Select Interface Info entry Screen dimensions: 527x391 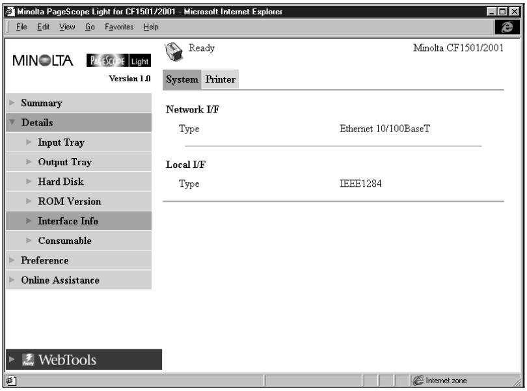point(79,221)
